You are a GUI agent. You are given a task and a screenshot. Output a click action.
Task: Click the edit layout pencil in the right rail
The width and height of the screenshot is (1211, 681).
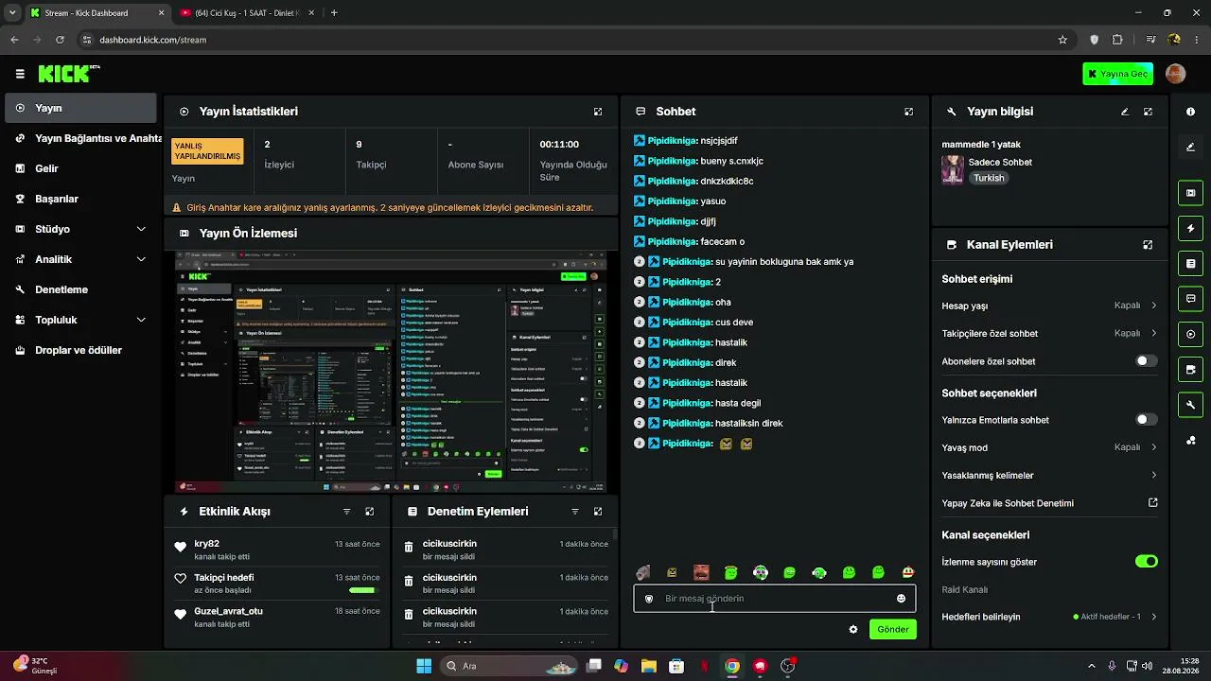(x=1190, y=147)
